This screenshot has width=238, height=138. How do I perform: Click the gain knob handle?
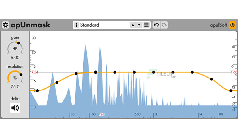(x=19, y=43)
